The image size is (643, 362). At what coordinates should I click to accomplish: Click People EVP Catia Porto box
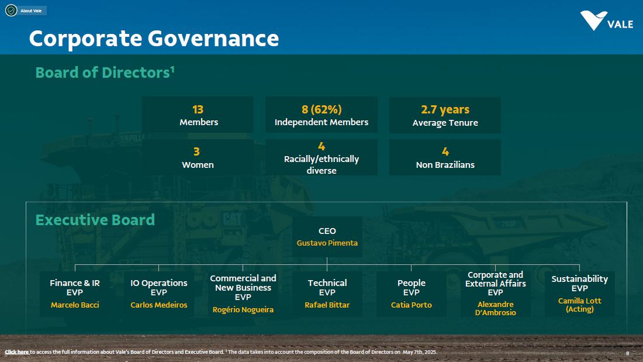[x=412, y=294]
